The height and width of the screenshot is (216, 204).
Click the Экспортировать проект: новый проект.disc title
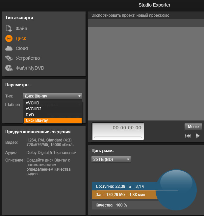pos(130,15)
